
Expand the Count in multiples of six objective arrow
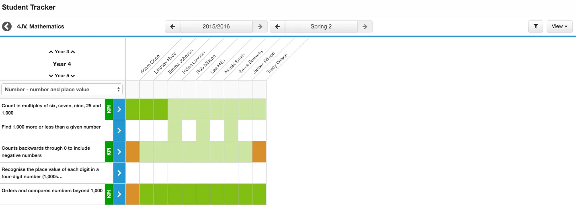[x=119, y=109]
